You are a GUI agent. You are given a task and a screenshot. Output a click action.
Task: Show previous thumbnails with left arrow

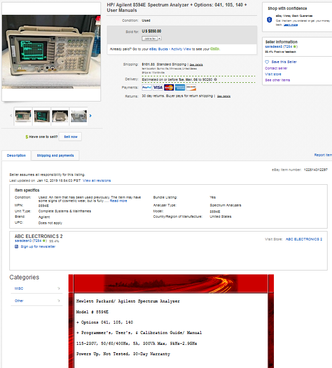point(11,115)
